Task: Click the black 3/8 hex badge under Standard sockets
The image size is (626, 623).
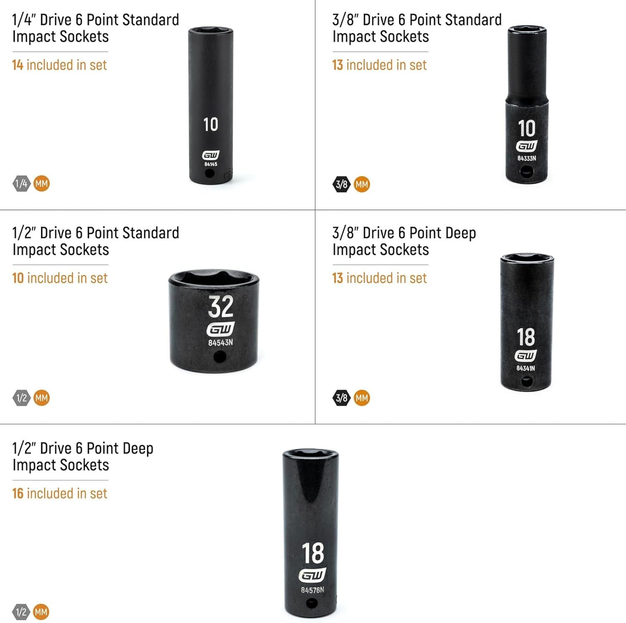Action: pos(341,184)
